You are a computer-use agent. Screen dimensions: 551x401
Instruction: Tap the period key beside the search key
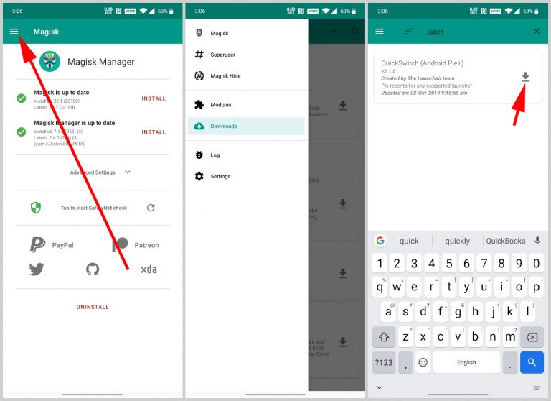(x=510, y=363)
